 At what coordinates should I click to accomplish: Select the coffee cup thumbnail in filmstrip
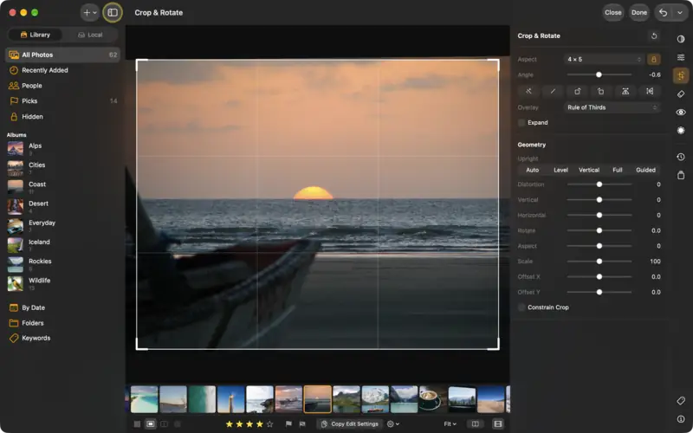click(x=432, y=399)
